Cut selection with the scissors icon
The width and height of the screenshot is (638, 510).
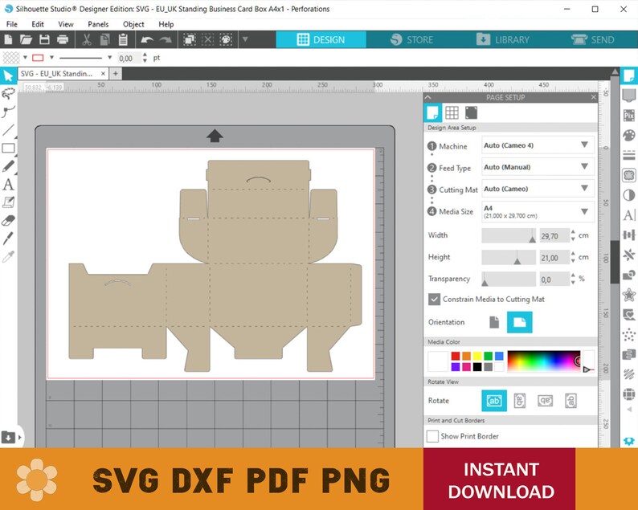point(86,39)
